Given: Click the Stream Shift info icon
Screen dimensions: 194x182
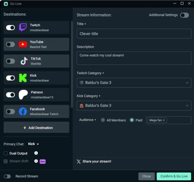Looking at the screenshot, I should [36, 161].
